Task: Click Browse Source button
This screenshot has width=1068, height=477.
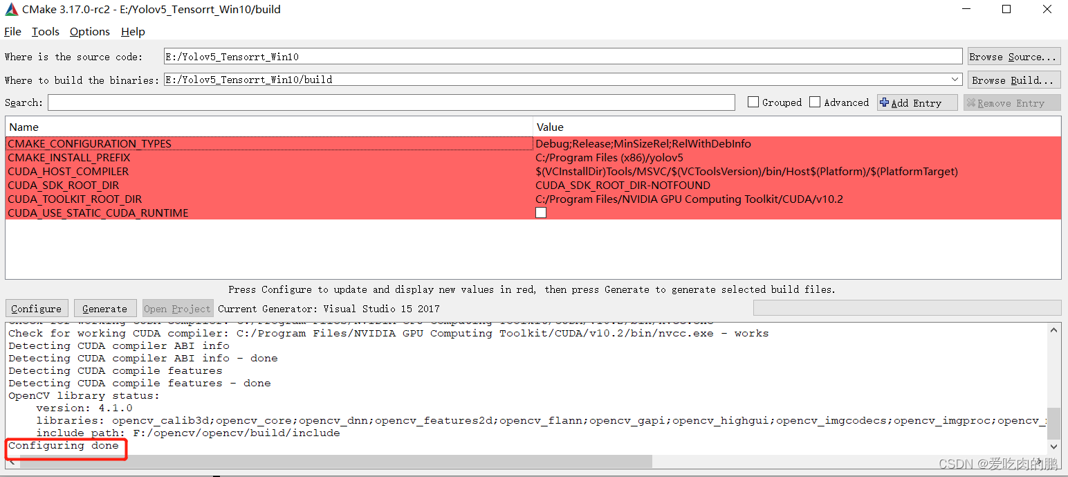Action: pyautogui.click(x=1014, y=57)
